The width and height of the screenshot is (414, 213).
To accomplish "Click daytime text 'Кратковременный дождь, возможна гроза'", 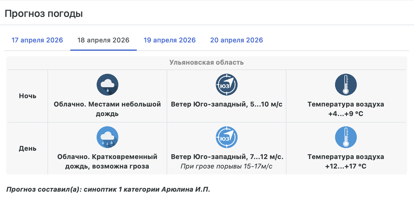I will (x=107, y=161).
